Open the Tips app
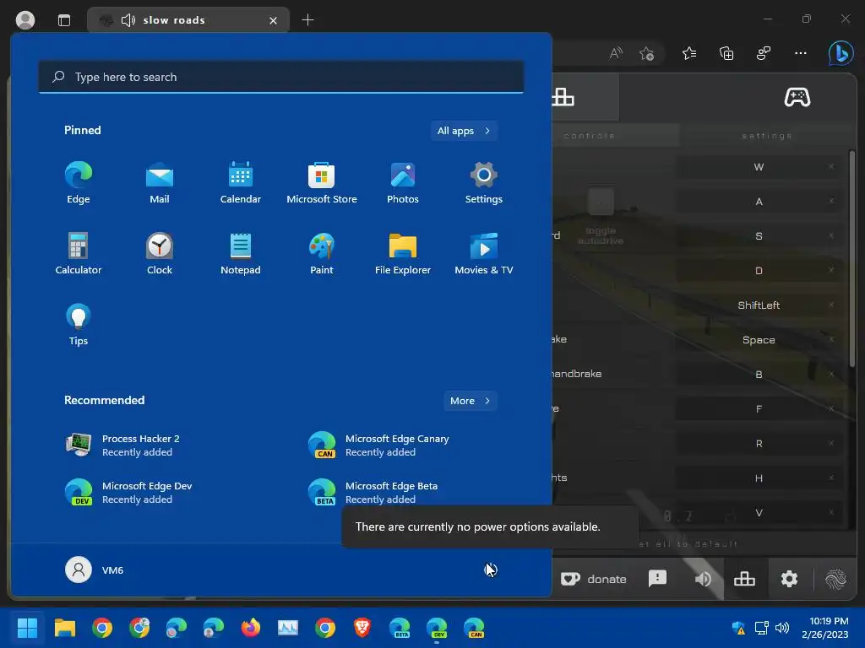The height and width of the screenshot is (648, 865). (79, 325)
